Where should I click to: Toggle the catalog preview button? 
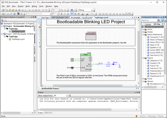coord(162,20)
